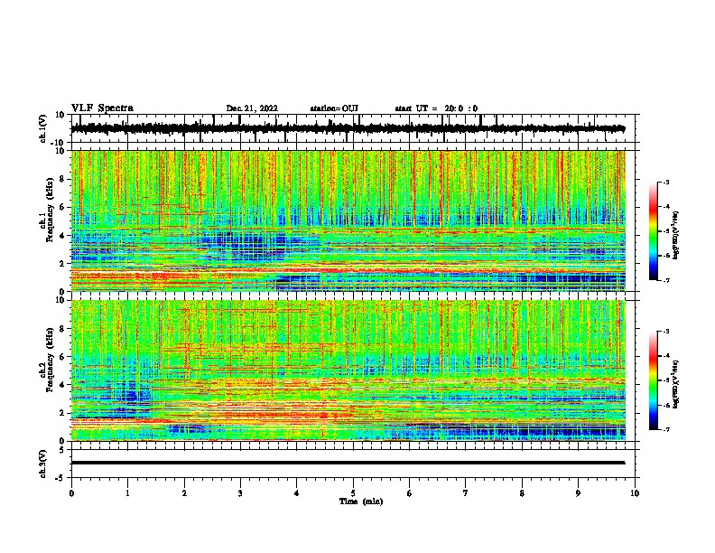Image resolution: width=715 pixels, height=553 pixels.
Task: Click time axis tick label "9"
Action: (578, 493)
